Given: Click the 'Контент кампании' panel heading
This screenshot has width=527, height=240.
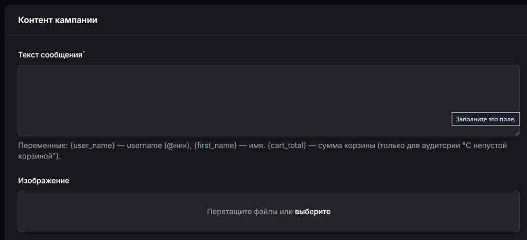Looking at the screenshot, I should (x=58, y=20).
